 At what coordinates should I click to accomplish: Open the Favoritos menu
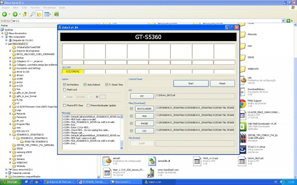[35, 7]
